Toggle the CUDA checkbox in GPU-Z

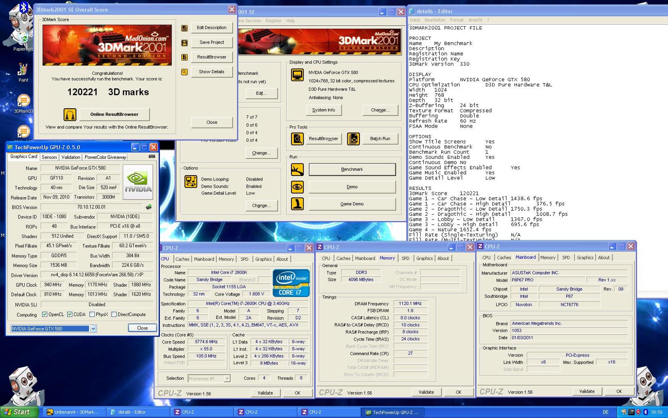point(70,314)
